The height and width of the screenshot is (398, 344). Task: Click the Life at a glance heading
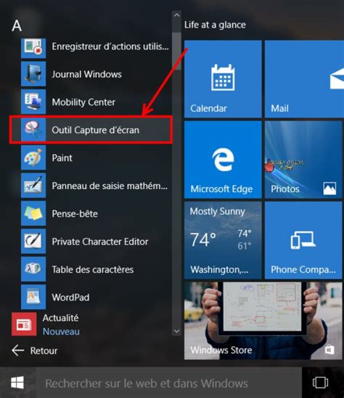tap(215, 25)
